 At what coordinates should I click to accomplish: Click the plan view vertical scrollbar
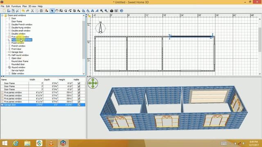[x=260, y=40]
